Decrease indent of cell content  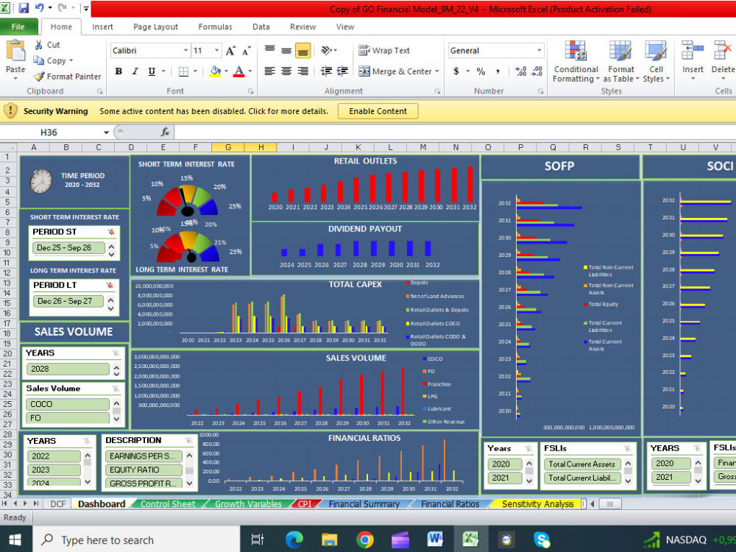pyautogui.click(x=326, y=71)
